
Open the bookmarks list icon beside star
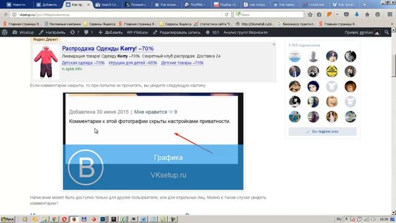[x=319, y=15]
